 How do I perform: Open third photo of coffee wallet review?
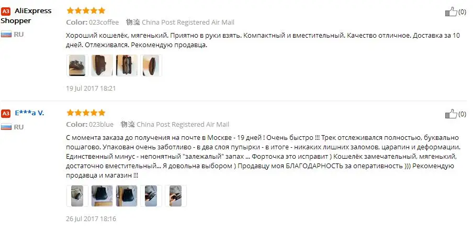coord(127,65)
